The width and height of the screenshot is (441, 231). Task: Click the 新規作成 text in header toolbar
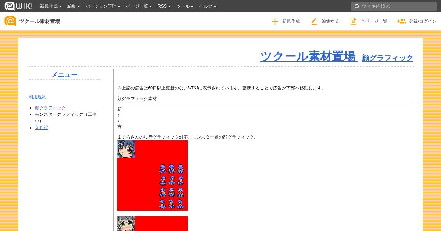291,21
